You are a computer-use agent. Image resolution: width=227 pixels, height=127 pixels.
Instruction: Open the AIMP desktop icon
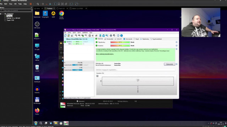pos(53,14)
